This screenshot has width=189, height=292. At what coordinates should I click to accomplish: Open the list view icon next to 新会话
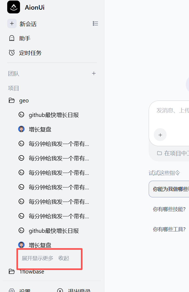click(95, 24)
